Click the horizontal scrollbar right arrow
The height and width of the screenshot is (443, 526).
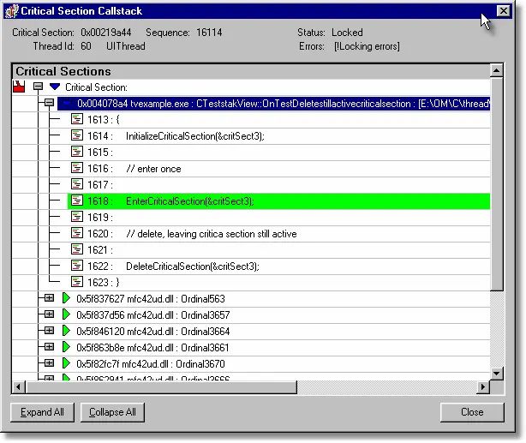(483, 387)
